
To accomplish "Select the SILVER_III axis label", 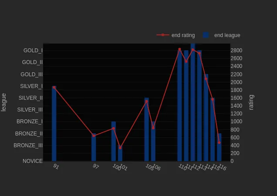I will pyautogui.click(x=30, y=110).
